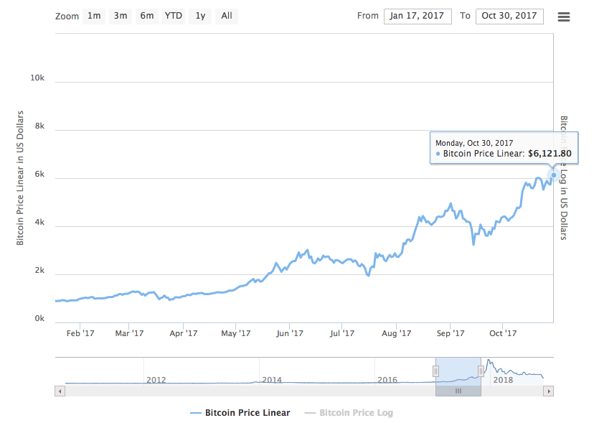Click the 8k y-axis label

(39, 126)
